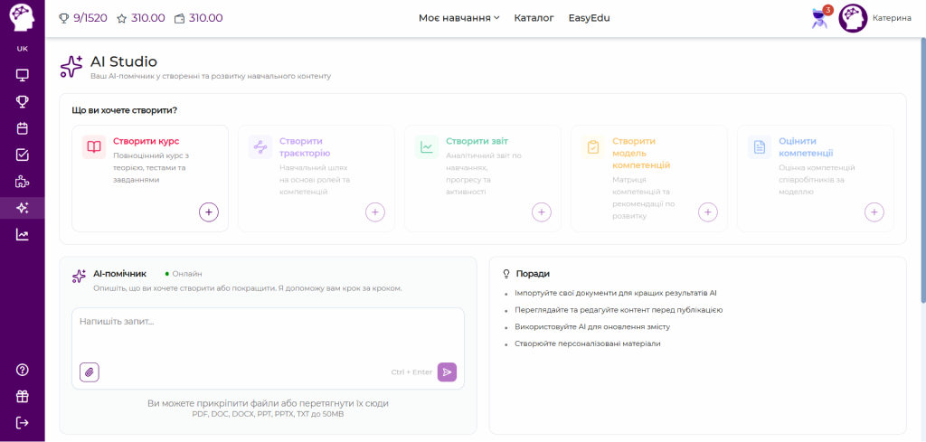Click the AI Studio sparkle icon in the heading

tap(71, 67)
